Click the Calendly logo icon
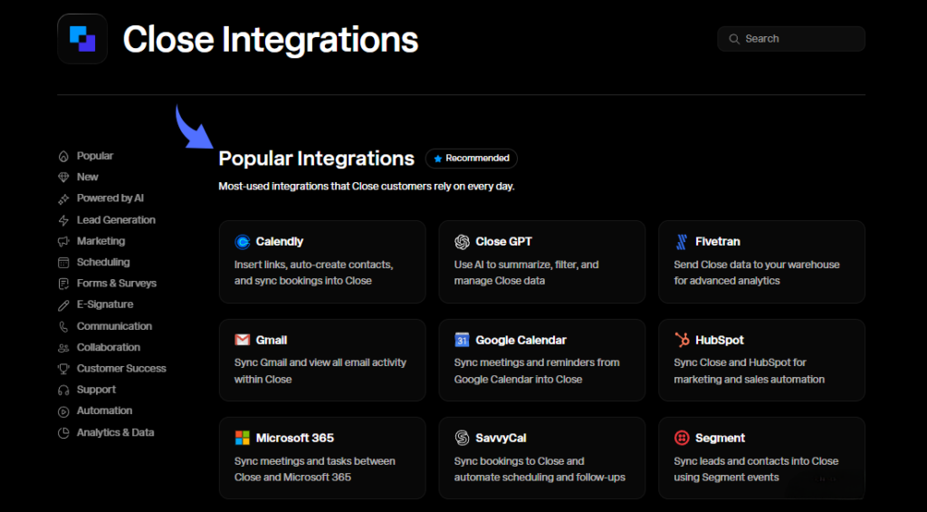 (x=243, y=242)
